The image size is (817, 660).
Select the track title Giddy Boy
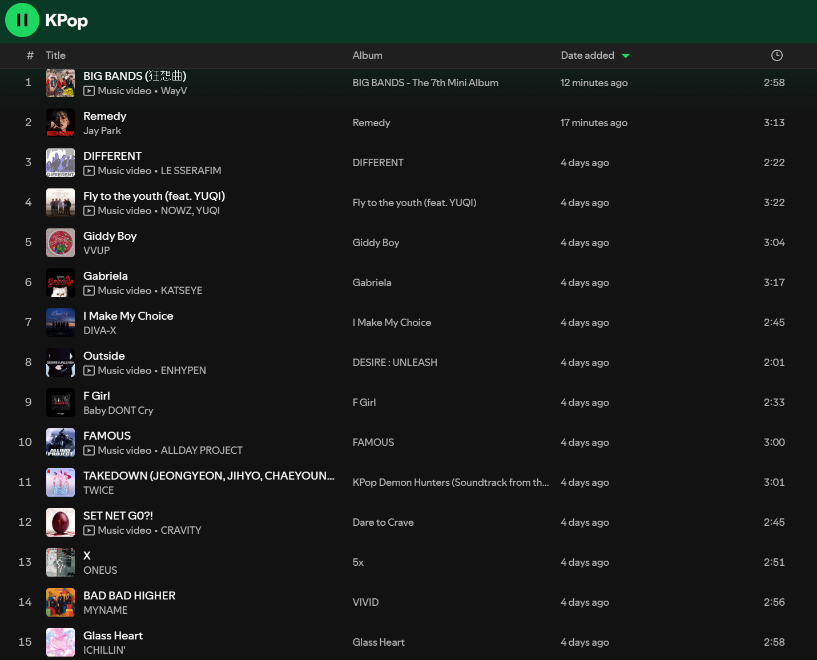(x=110, y=236)
